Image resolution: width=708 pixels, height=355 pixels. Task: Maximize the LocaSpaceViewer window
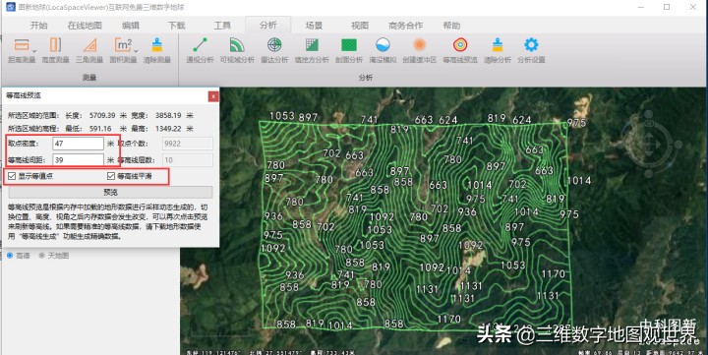(x=667, y=7)
